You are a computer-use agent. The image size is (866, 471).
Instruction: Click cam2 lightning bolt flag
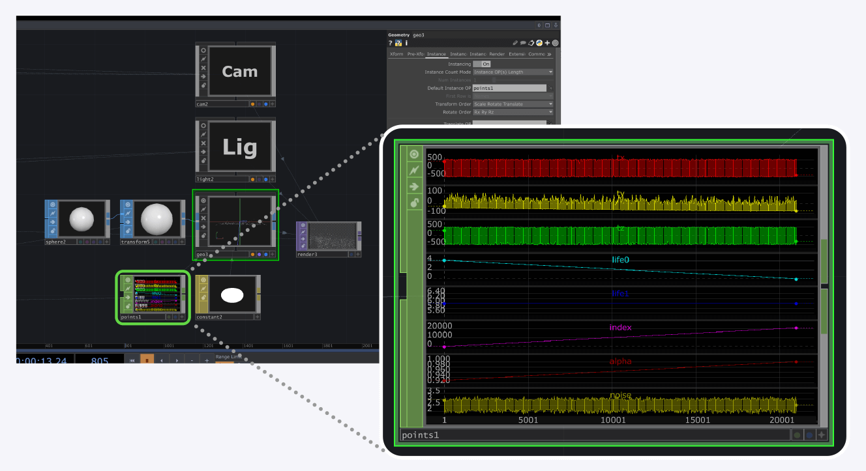[203, 59]
